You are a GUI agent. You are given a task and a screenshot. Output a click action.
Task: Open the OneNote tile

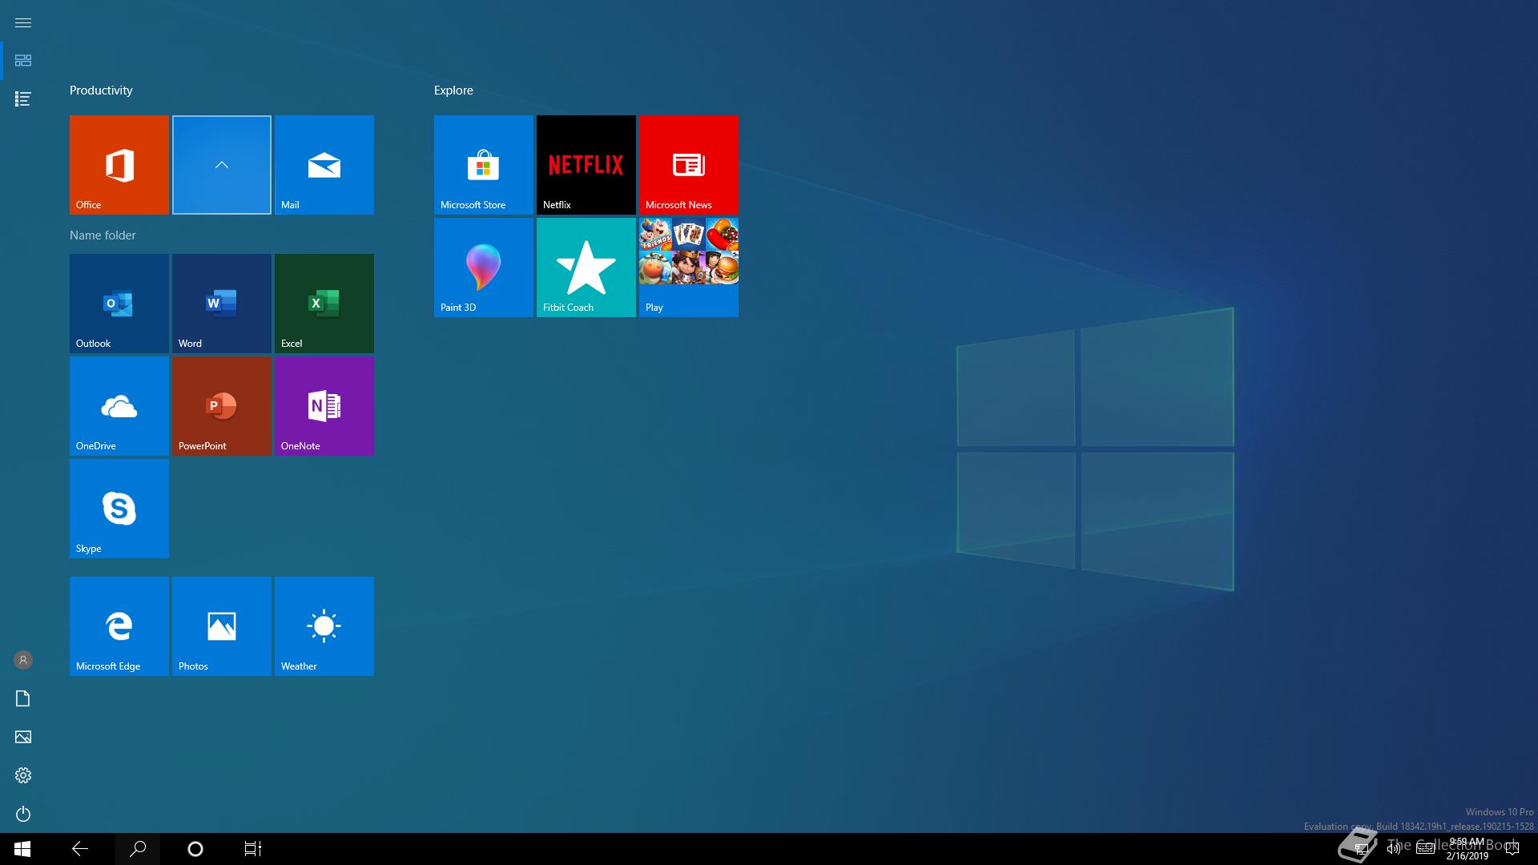(324, 406)
